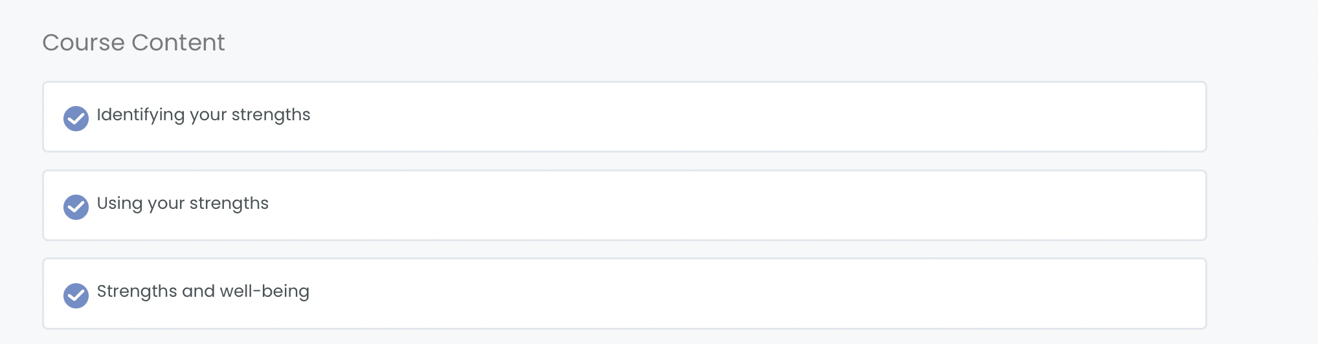The width and height of the screenshot is (1318, 344).
Task: Click the checkmark icon beside Identifying your strengths
Action: tap(76, 118)
